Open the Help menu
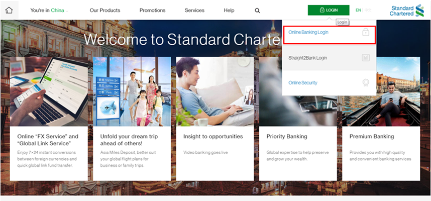Viewport: 431px width, 201px height. pyautogui.click(x=229, y=11)
